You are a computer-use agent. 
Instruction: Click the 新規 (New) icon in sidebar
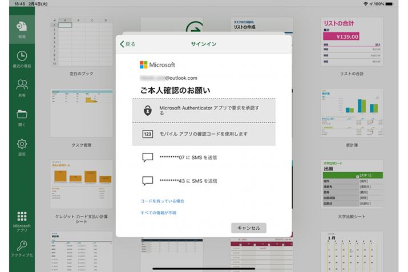pyautogui.click(x=22, y=27)
